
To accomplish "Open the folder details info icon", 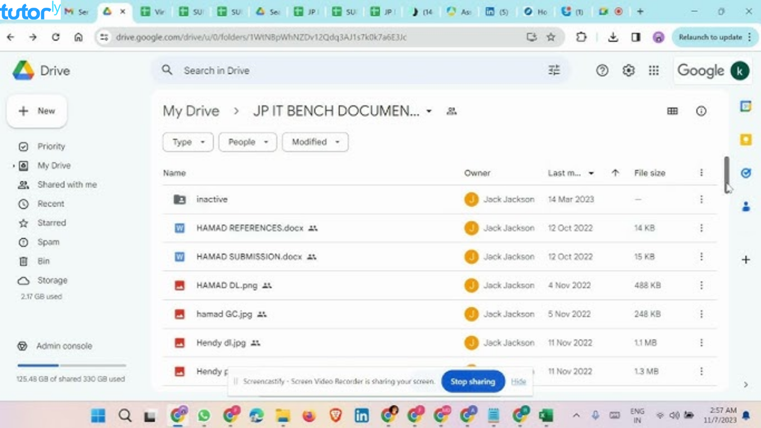I will [700, 111].
